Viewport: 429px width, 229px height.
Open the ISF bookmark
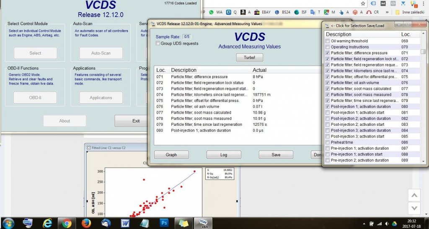coord(300,12)
